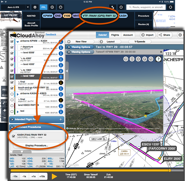Open info for land KBED RWY 29
The width and height of the screenshot is (185, 181).
61,106
